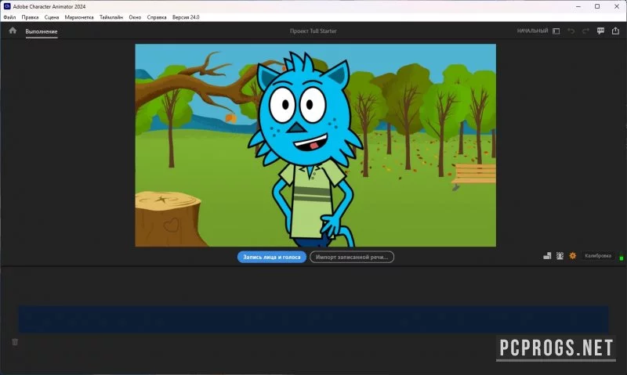Open the Окно menu
This screenshot has width=627, height=375.
point(135,17)
